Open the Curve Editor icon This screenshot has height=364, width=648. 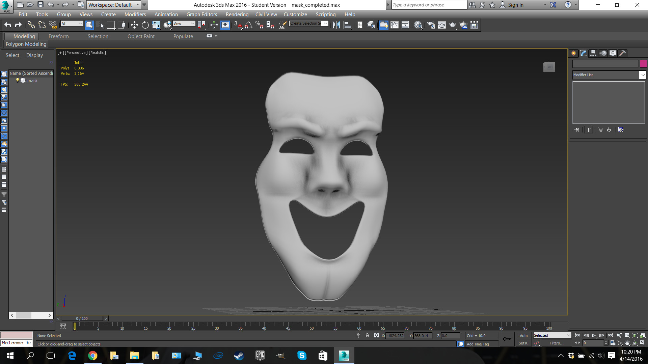[x=395, y=25]
